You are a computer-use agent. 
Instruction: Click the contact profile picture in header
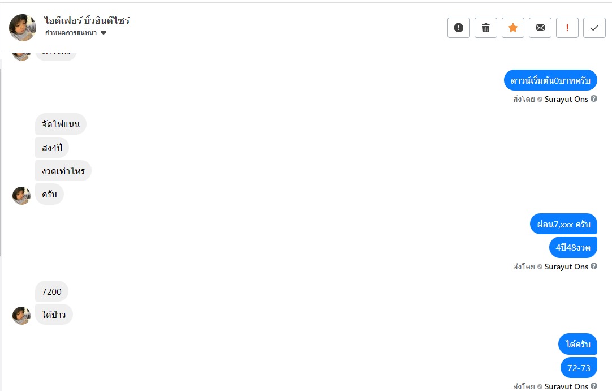pyautogui.click(x=23, y=28)
